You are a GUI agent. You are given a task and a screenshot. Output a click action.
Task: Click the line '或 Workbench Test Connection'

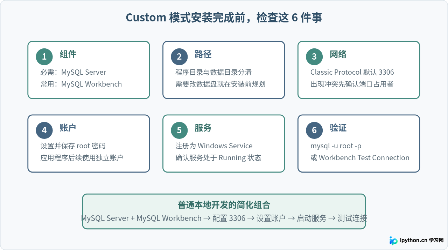click(x=360, y=158)
